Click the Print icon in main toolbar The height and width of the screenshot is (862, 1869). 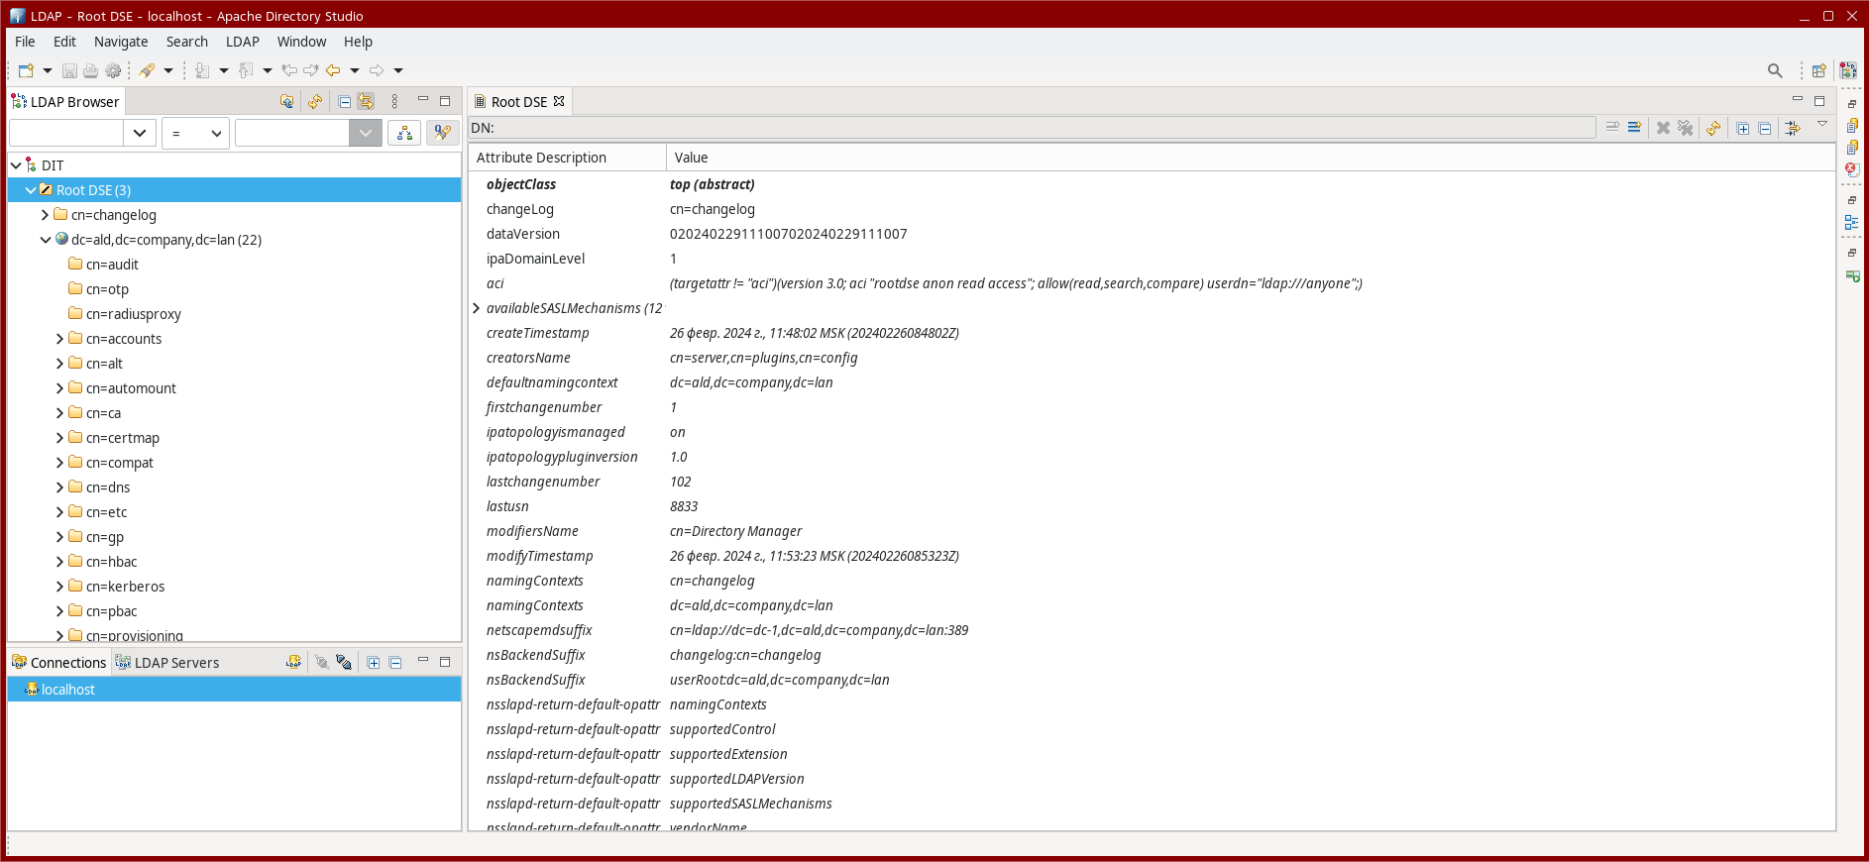click(x=91, y=70)
